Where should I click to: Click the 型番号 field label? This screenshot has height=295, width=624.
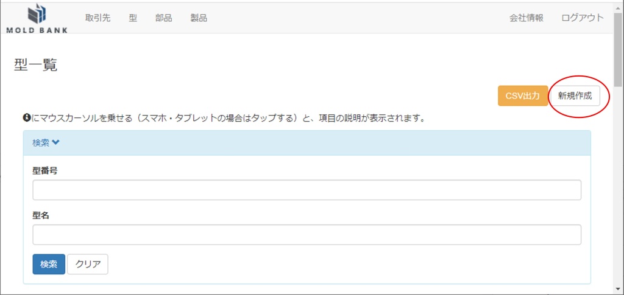point(45,170)
